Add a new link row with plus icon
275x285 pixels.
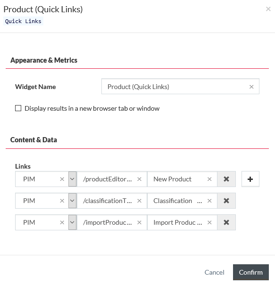tap(250, 179)
